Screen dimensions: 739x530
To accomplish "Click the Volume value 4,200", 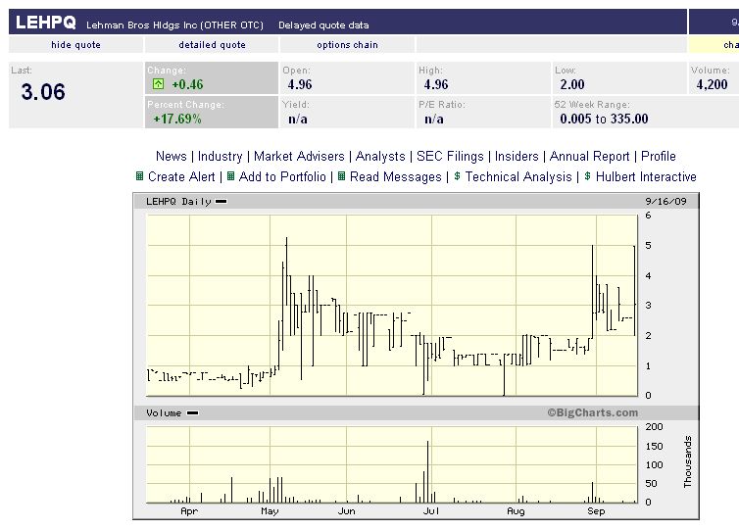I will (712, 85).
